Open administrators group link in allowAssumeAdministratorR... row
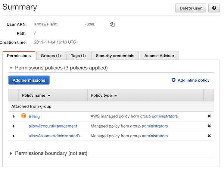Screen dimensions: 224x172 (x=155, y=136)
